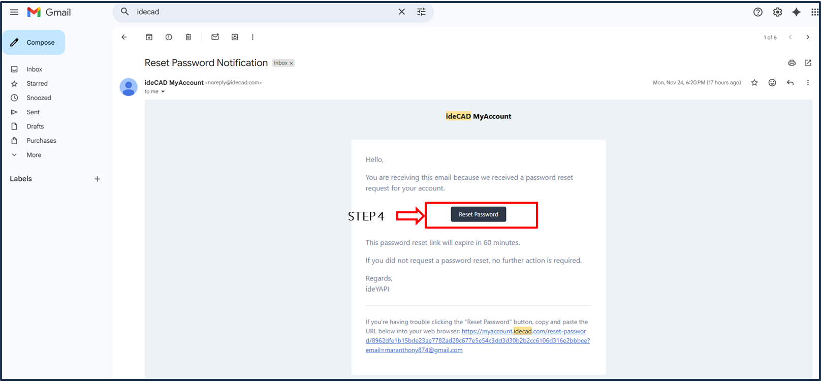Click the Gmail logo
Viewport: 821px width, 382px height.
tap(49, 12)
